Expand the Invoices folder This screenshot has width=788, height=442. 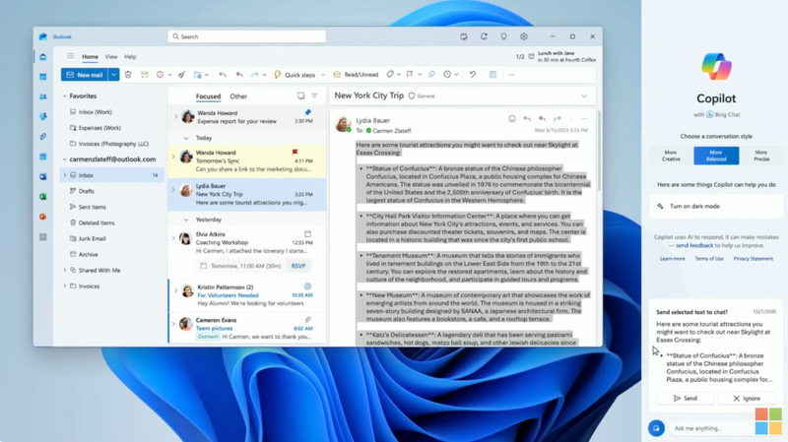pos(64,285)
